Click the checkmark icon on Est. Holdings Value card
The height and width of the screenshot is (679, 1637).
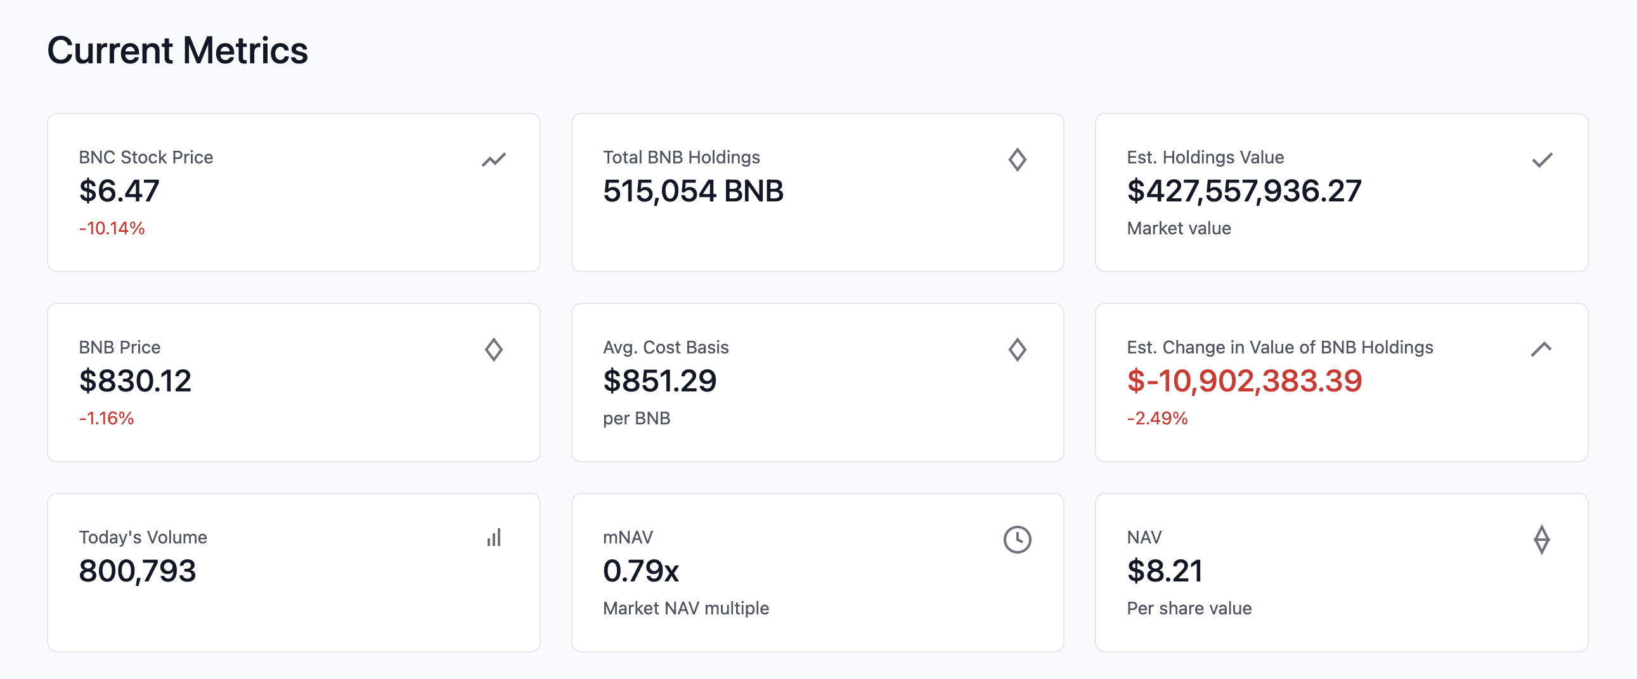(x=1541, y=160)
